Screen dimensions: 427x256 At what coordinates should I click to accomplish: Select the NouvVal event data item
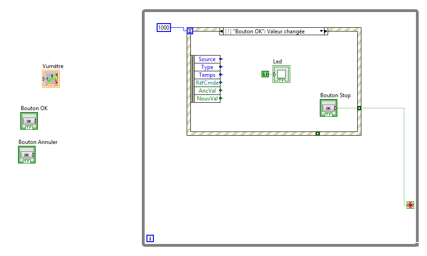point(207,99)
